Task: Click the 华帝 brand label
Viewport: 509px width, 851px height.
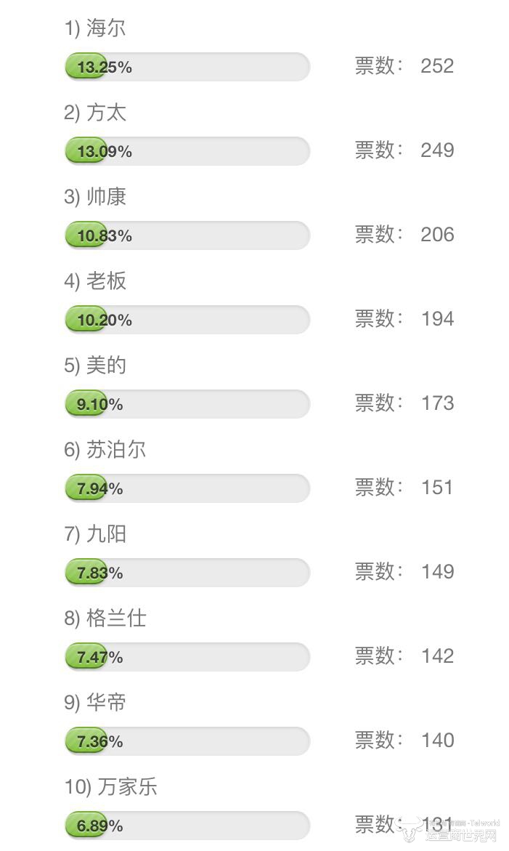Action: point(105,703)
